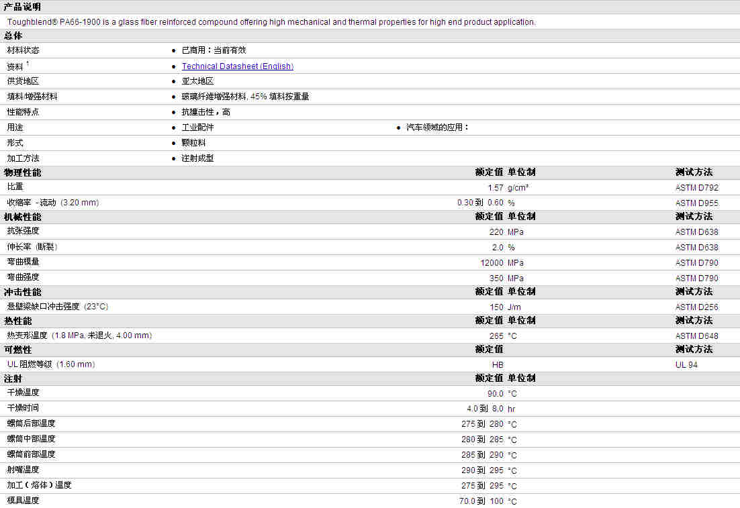Click the "抗张强度" property label
740x508 pixels.
click(x=23, y=231)
